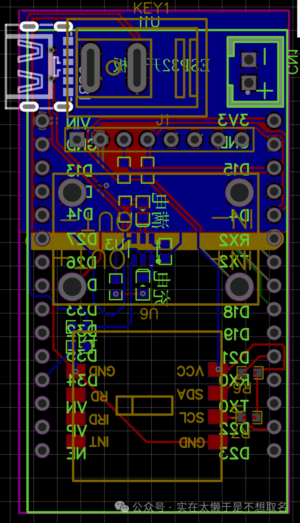This screenshot has height=523, width=300.
Task: Click the 3V3 silkscreen label
Action: point(233,120)
